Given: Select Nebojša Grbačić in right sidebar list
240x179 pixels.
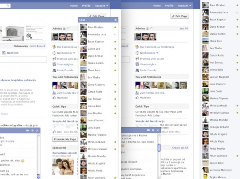Looking at the screenshot, I should 220,127.
